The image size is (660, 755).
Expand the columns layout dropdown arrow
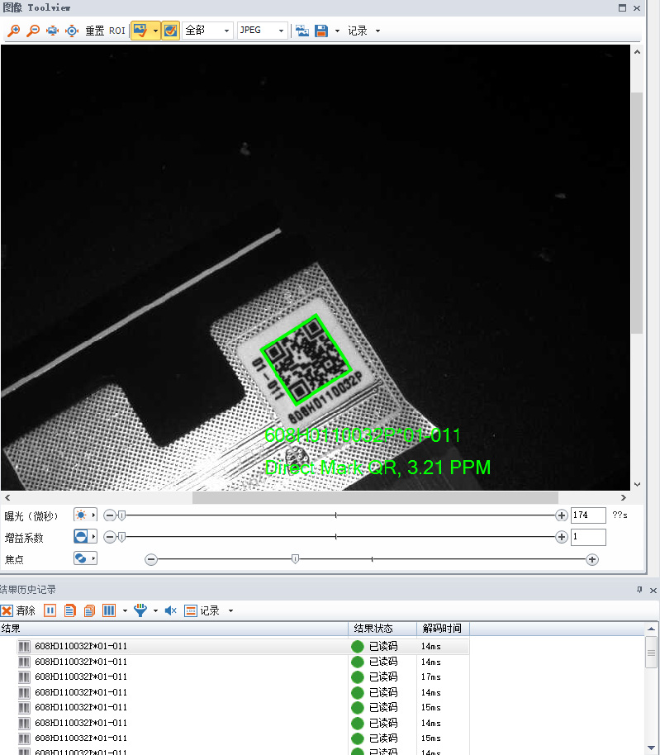point(126,610)
